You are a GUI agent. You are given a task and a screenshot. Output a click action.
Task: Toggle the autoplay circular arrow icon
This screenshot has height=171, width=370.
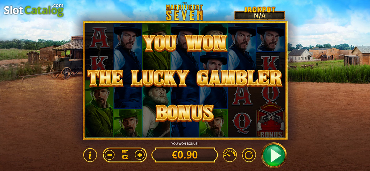click(x=249, y=155)
